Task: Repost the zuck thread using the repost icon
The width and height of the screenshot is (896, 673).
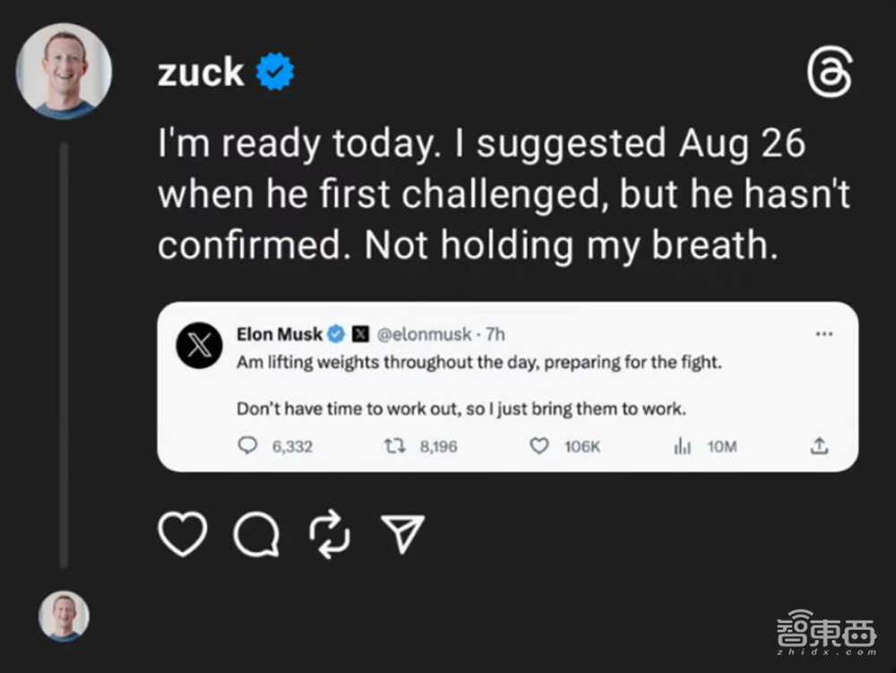Action: coord(328,535)
